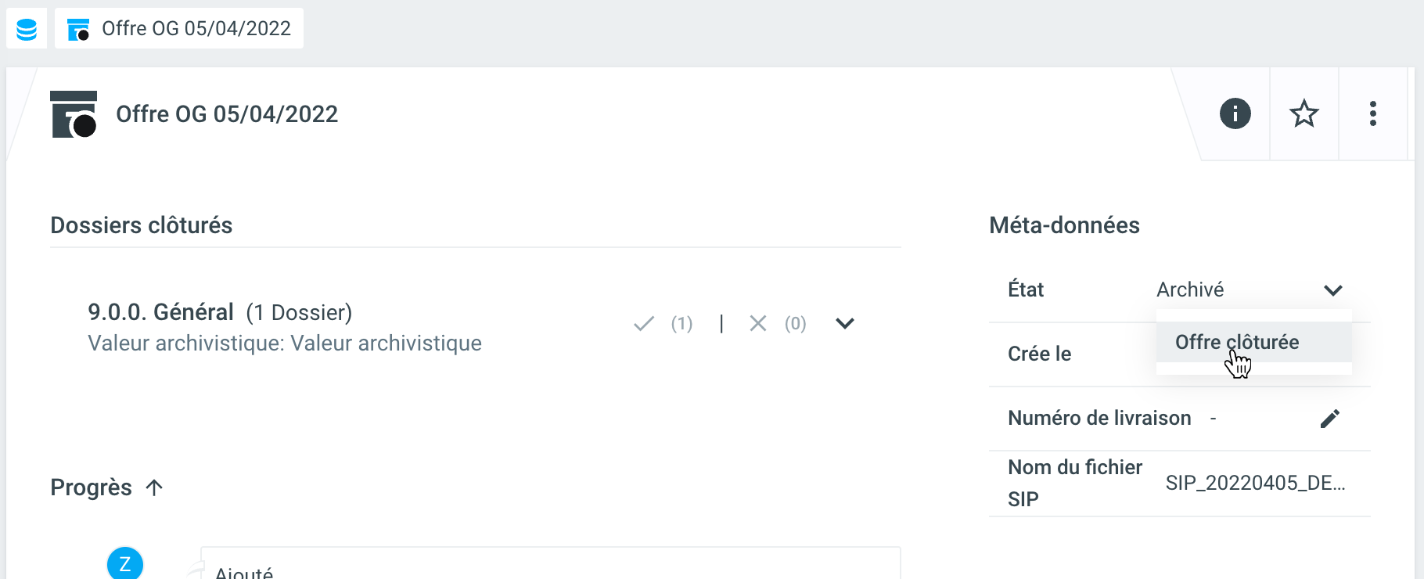The width and height of the screenshot is (1424, 579).
Task: Open the État dropdown showing Archivé
Action: point(1250,289)
